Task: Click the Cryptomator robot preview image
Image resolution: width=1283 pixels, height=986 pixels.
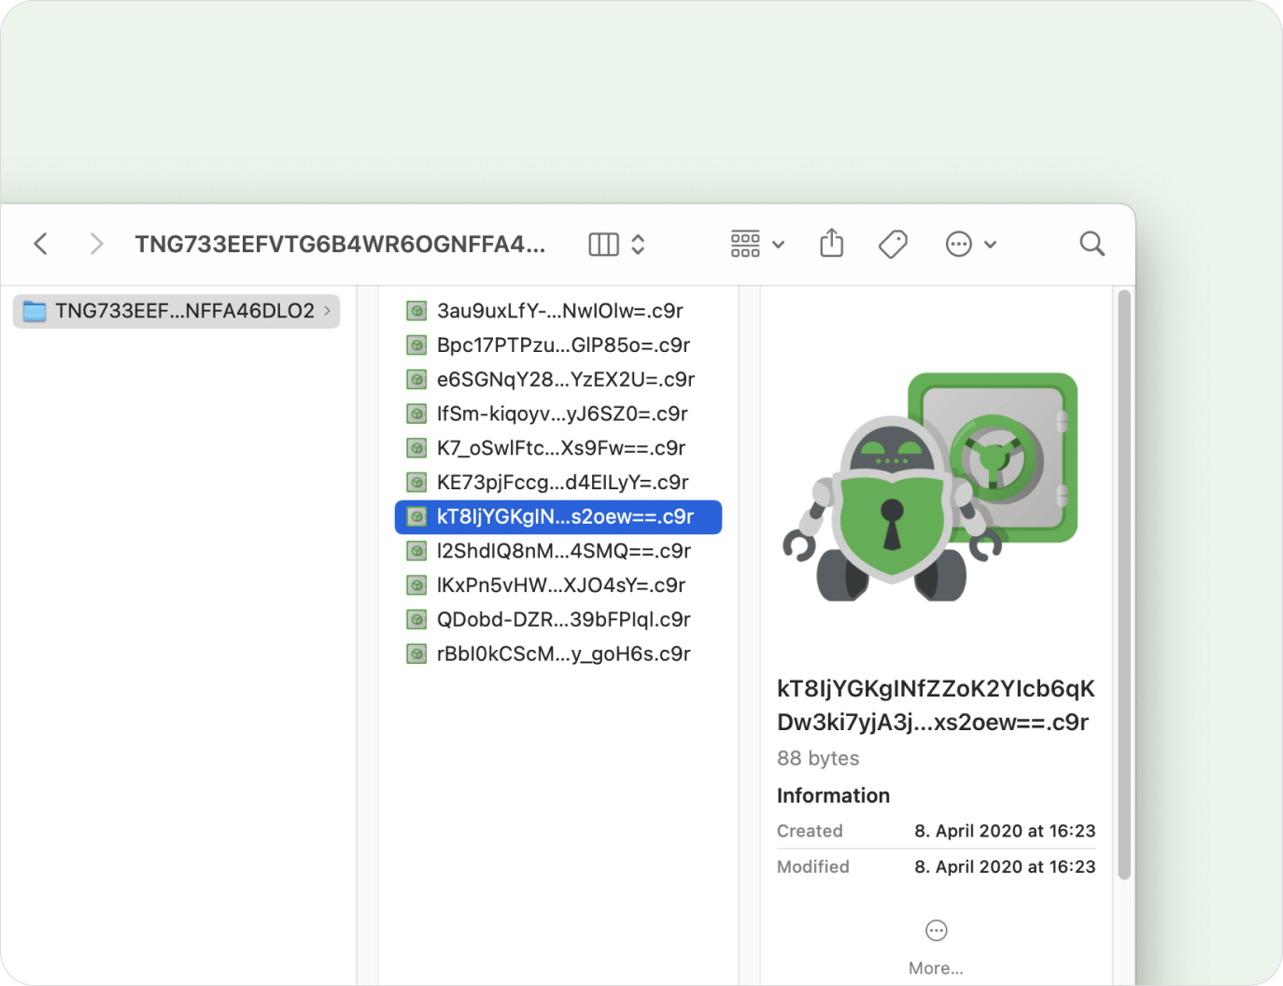Action: click(x=930, y=486)
